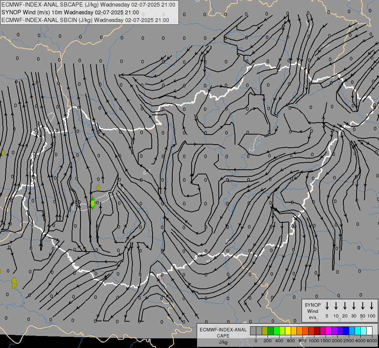Click the 1000 value on CAPE scale

click(314, 341)
